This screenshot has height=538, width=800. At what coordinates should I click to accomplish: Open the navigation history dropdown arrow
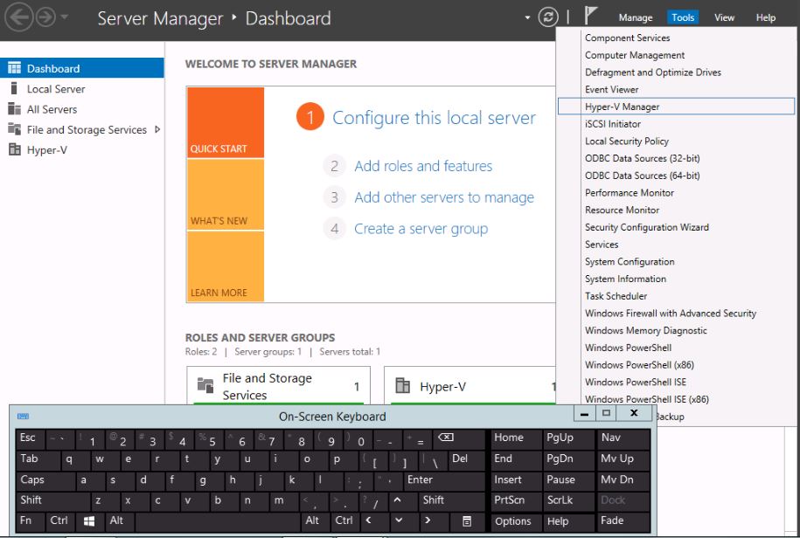pos(65,17)
